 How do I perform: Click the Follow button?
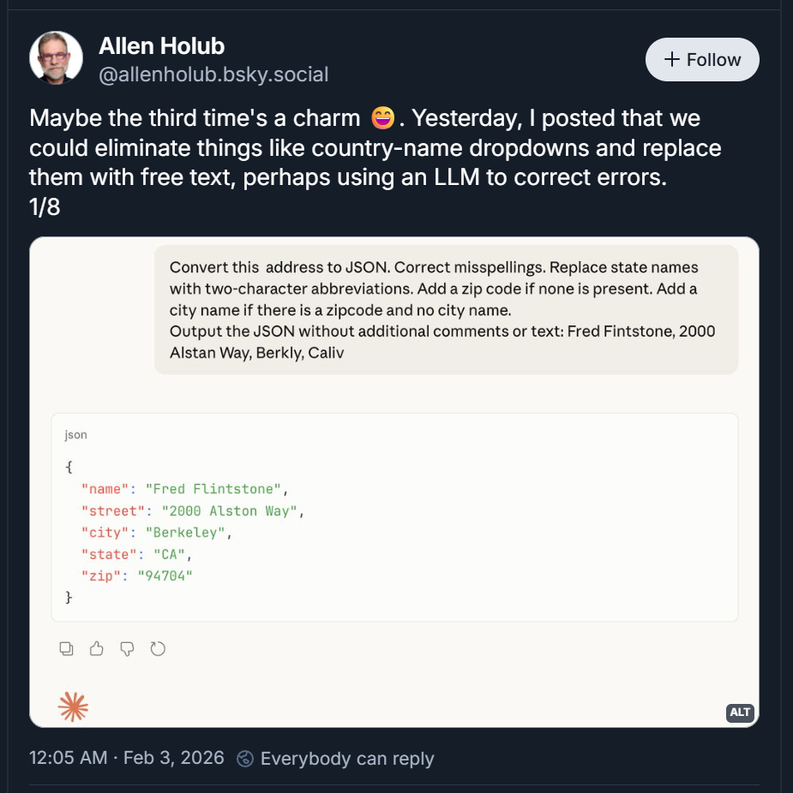pos(701,60)
